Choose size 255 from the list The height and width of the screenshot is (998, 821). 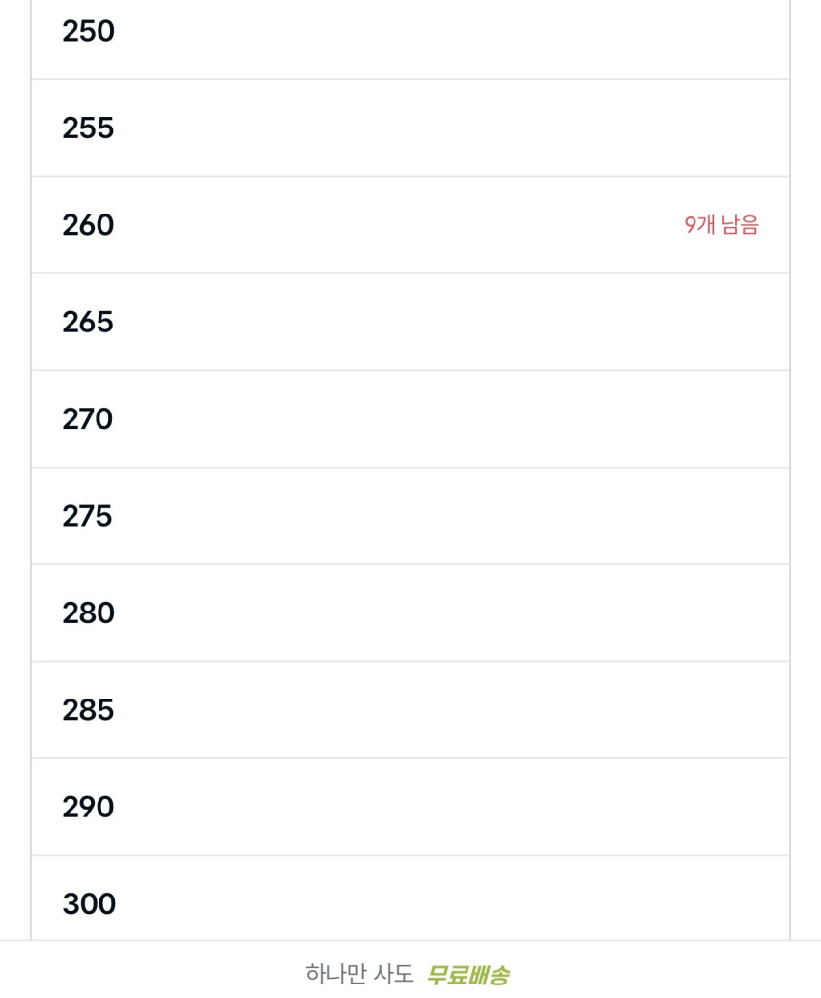tap(88, 128)
